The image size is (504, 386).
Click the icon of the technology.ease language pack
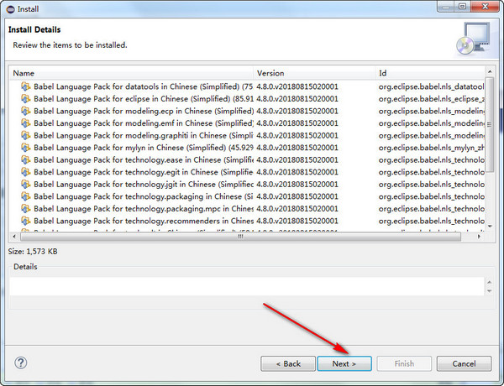(26, 160)
